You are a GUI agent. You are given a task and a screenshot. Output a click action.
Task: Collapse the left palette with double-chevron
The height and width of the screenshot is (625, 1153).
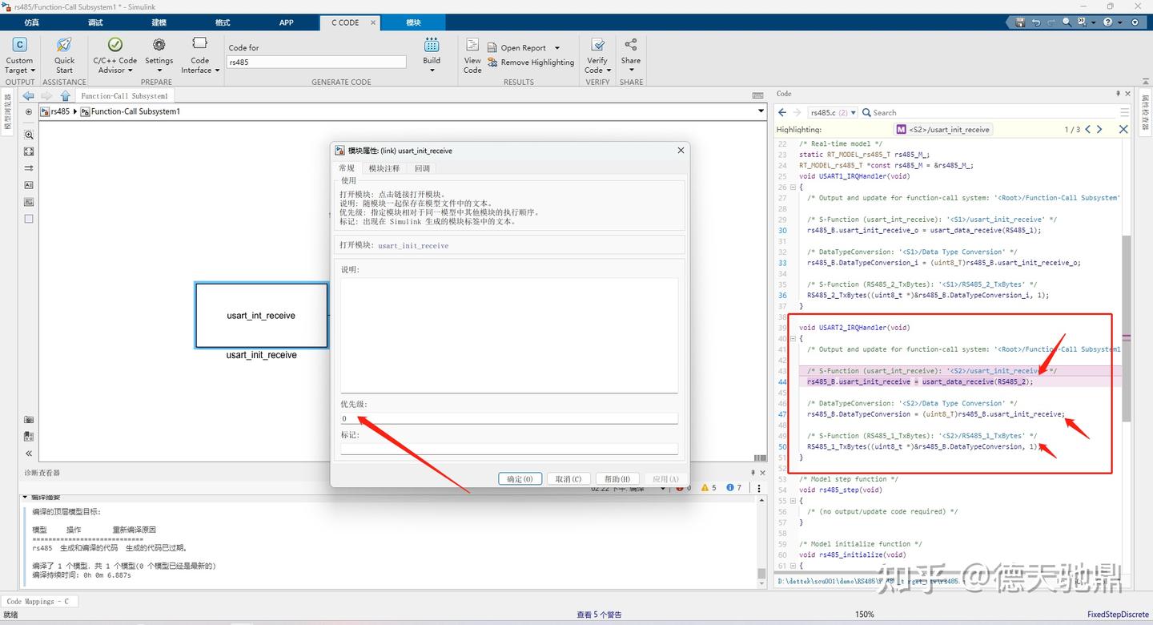click(x=29, y=454)
